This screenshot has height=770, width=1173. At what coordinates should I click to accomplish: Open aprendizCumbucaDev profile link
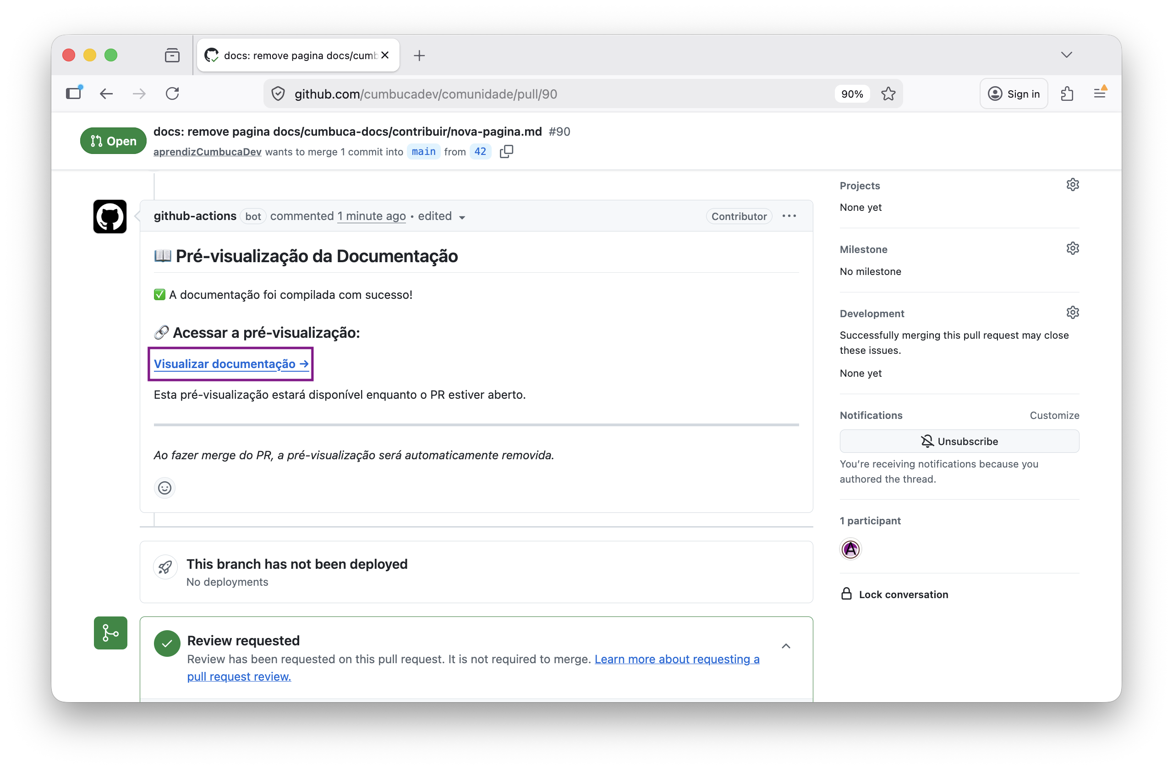tap(208, 152)
